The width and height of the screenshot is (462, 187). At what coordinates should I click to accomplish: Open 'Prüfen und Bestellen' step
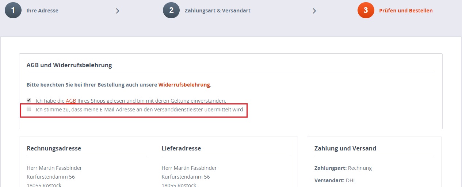pyautogui.click(x=406, y=11)
